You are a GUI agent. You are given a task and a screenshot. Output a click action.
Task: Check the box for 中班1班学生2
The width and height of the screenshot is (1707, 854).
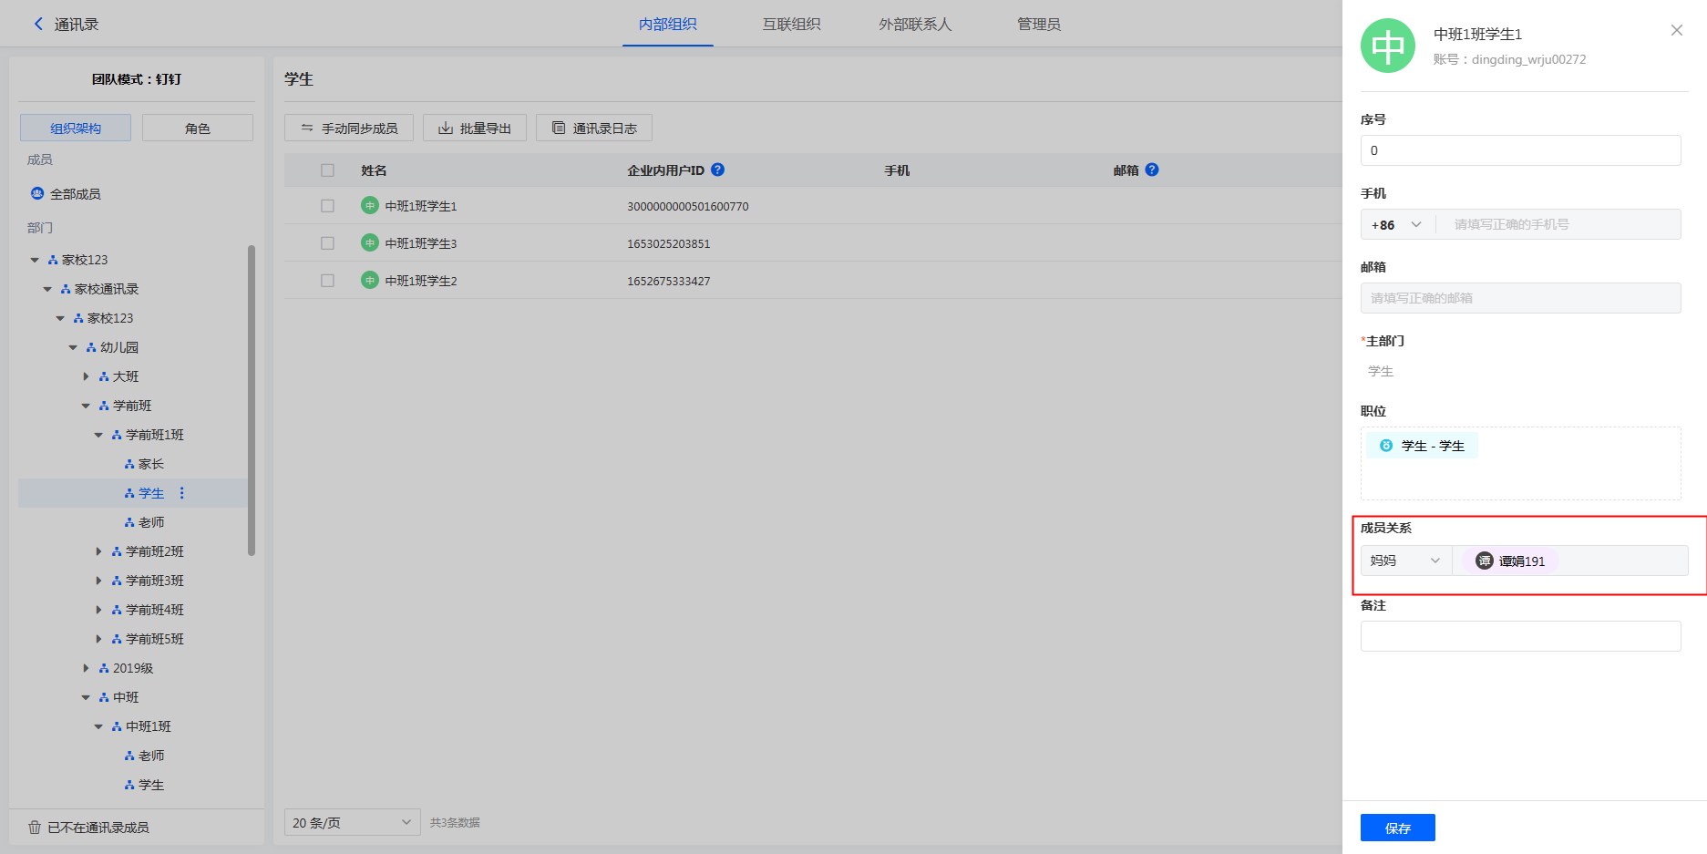click(327, 281)
